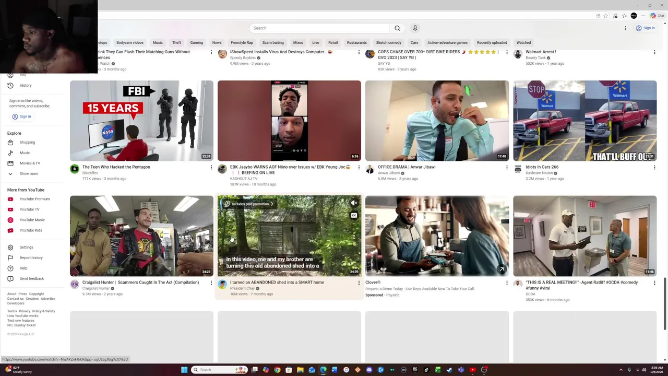This screenshot has width=668, height=376.
Task: Select the Music filter chip
Action: point(158,43)
